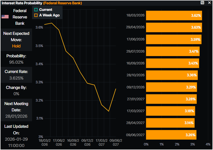Click the Current Rate 3.625% value
The height and width of the screenshot is (150, 213).
(16, 78)
